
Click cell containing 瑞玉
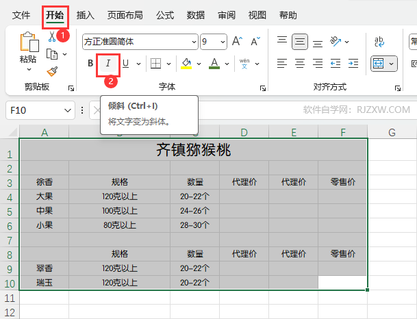45,282
